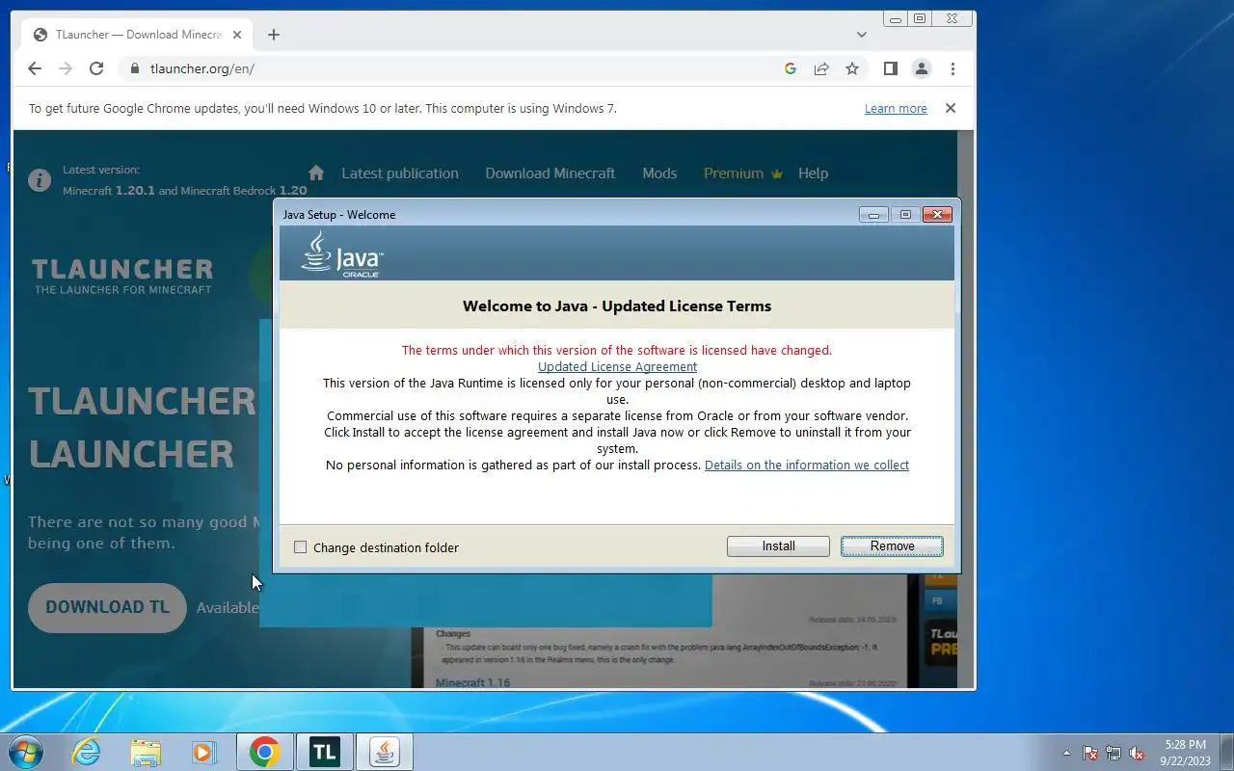Open Details on the information we collect
The width and height of the screenshot is (1234, 771).
click(x=807, y=465)
